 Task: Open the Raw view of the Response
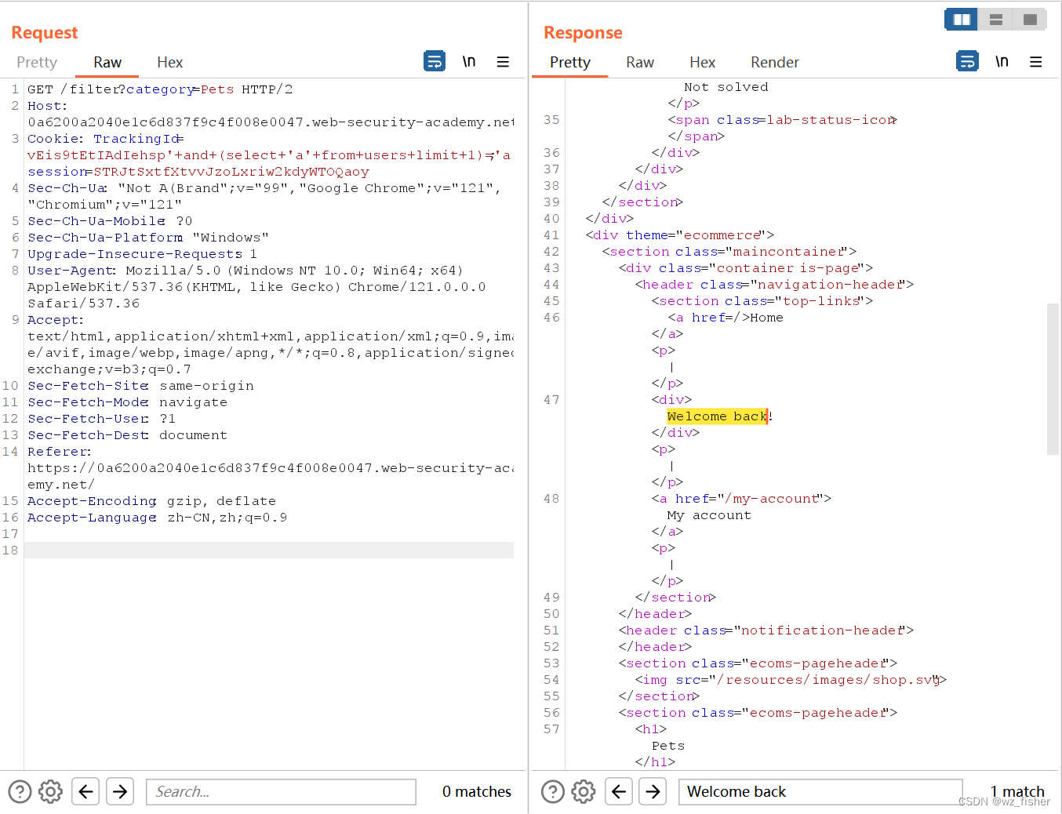639,62
